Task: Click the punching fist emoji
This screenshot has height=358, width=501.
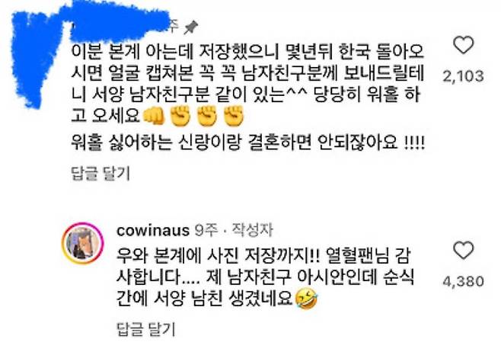Action: [x=154, y=116]
